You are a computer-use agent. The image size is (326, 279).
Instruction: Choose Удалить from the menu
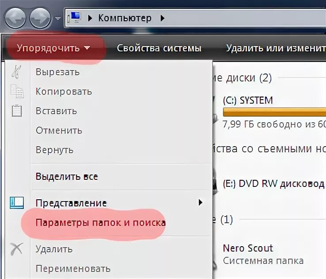pos(54,249)
